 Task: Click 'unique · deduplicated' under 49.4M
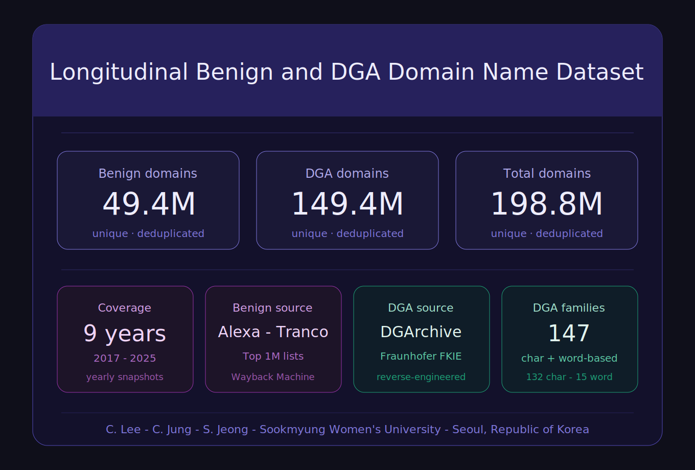click(148, 233)
